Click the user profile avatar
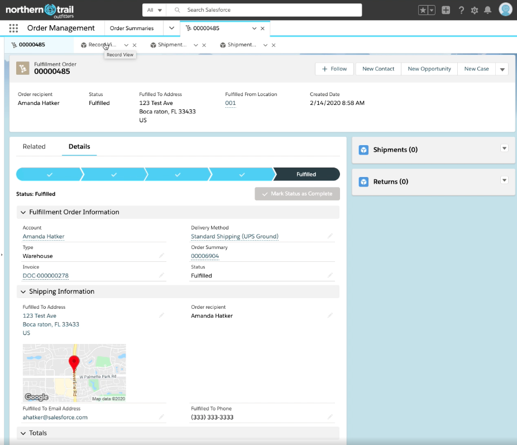 pyautogui.click(x=505, y=9)
